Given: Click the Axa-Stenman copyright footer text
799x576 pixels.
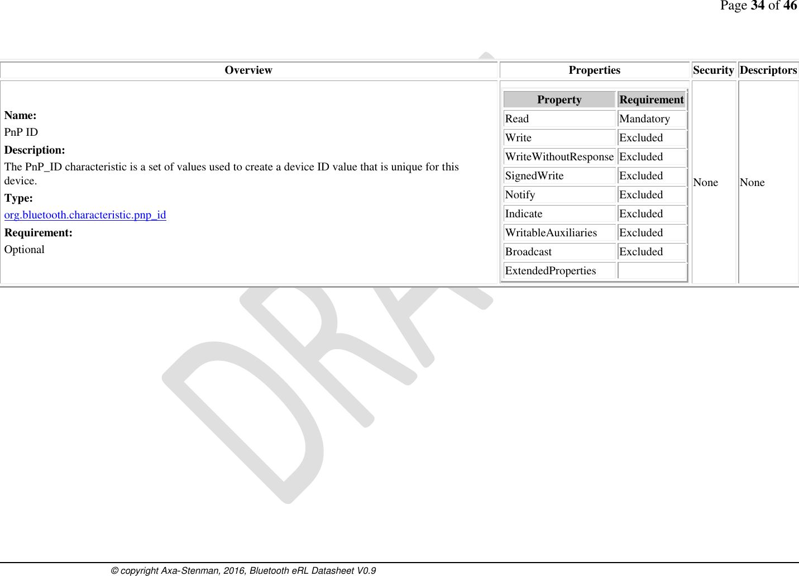Looking at the screenshot, I should [x=243, y=570].
